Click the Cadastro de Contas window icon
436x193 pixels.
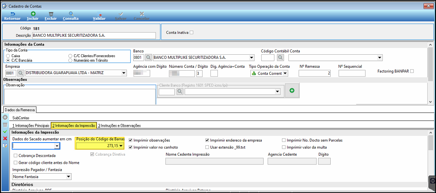click(5, 6)
